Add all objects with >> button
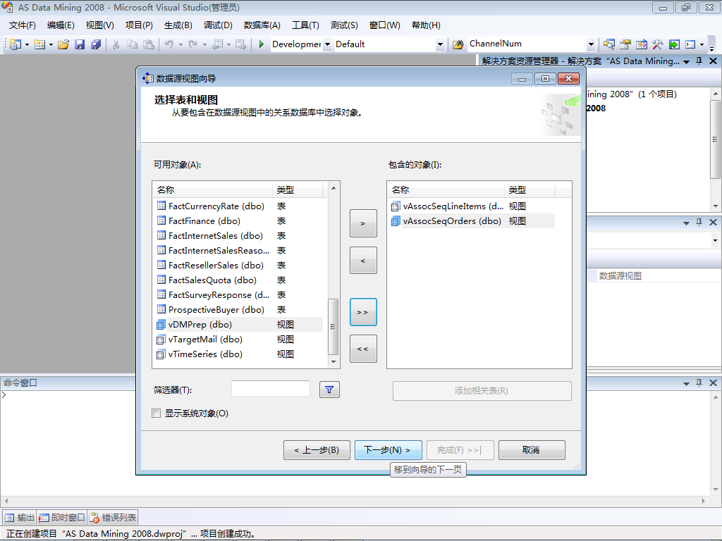This screenshot has width=722, height=541. (x=363, y=312)
